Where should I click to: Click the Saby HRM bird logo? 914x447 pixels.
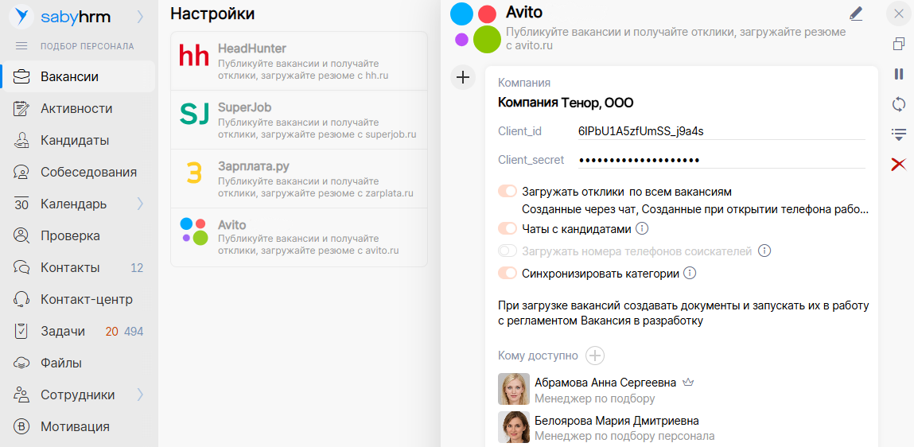[x=23, y=17]
